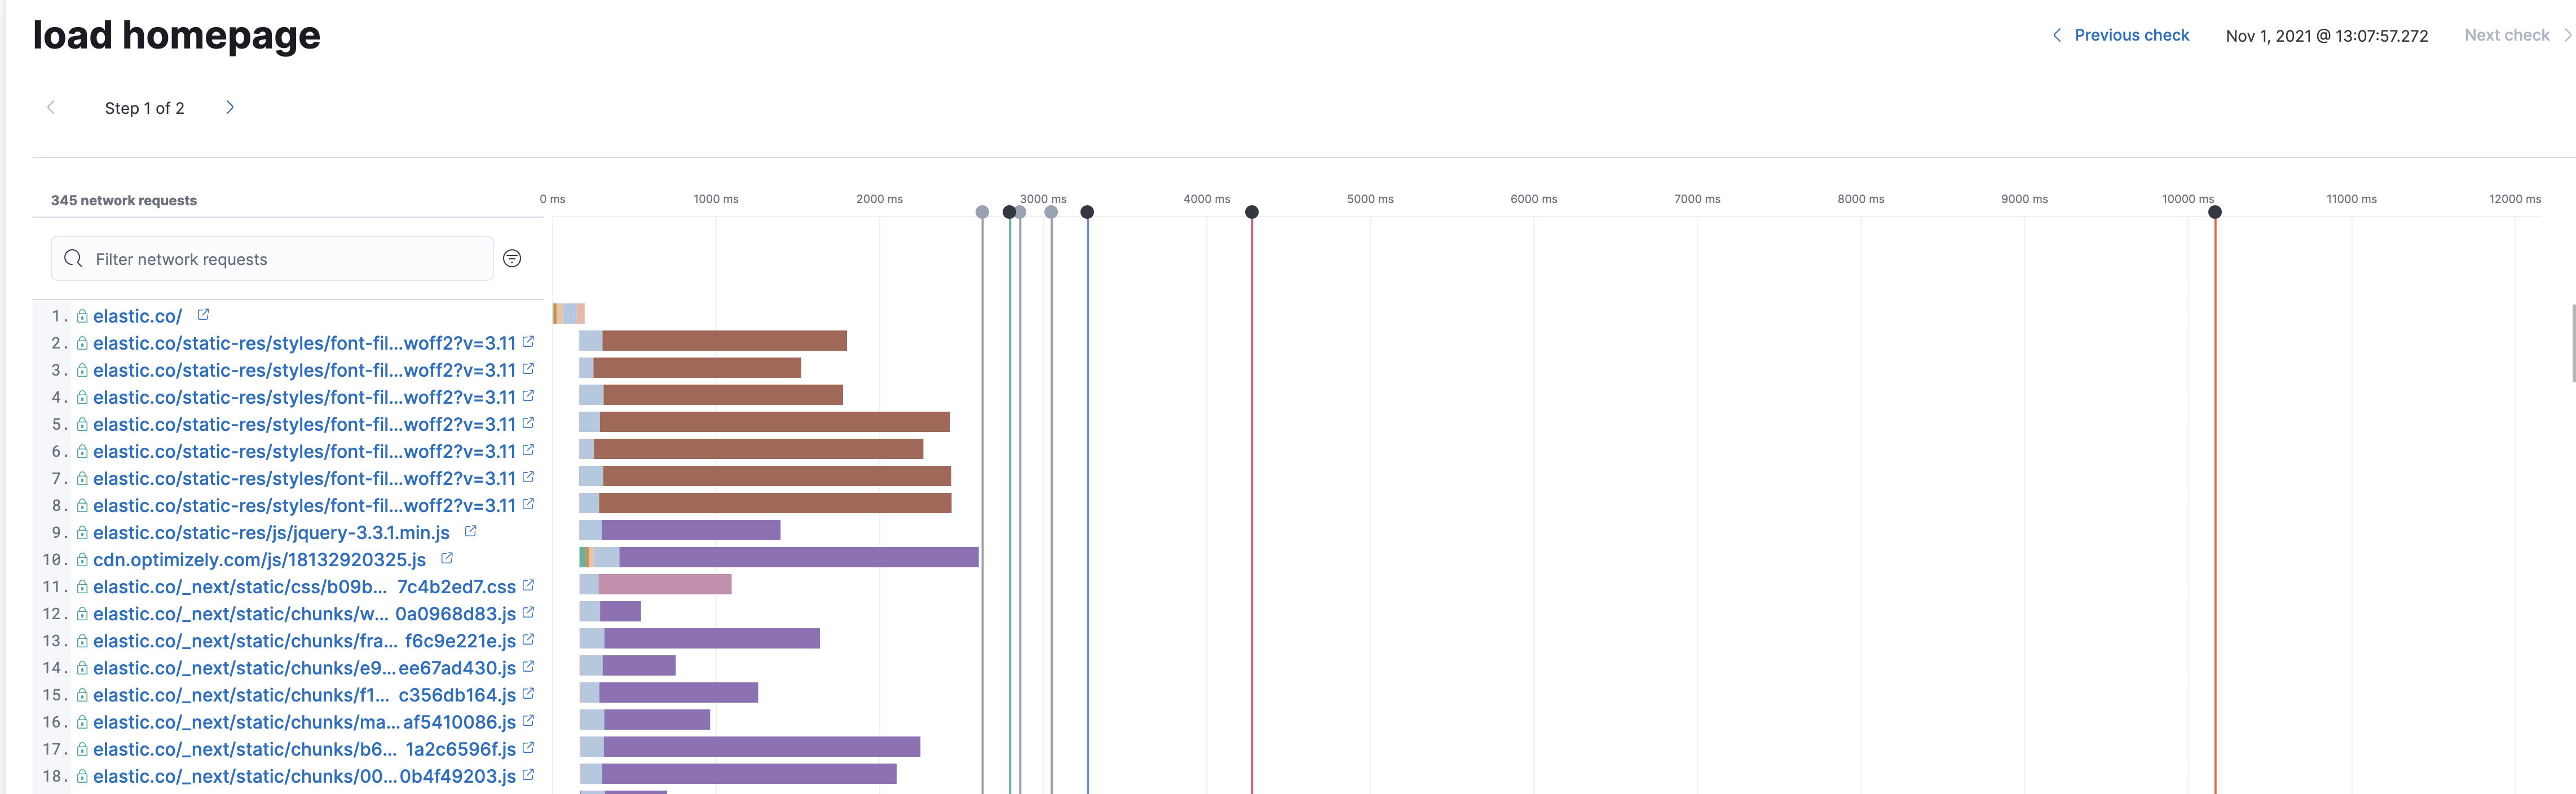Go to previous step chevron beside Step 1 of 2
Image resolution: width=2576 pixels, height=794 pixels.
coord(51,107)
